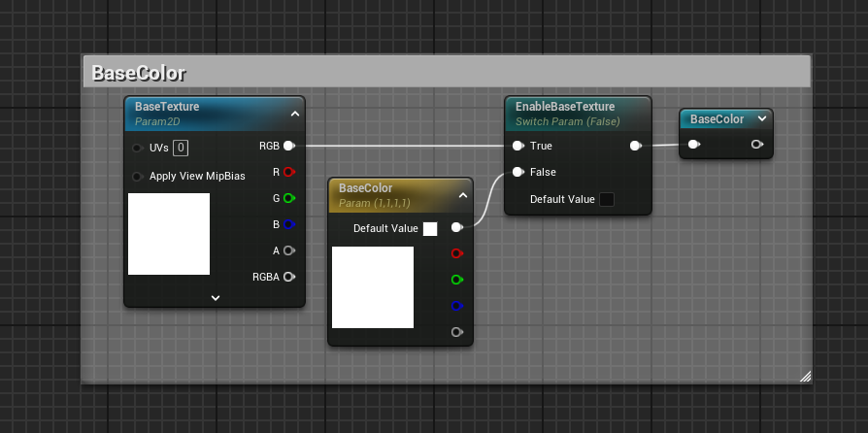
Task: Click the input pin of the BaseColor reroute node
Action: (694, 144)
